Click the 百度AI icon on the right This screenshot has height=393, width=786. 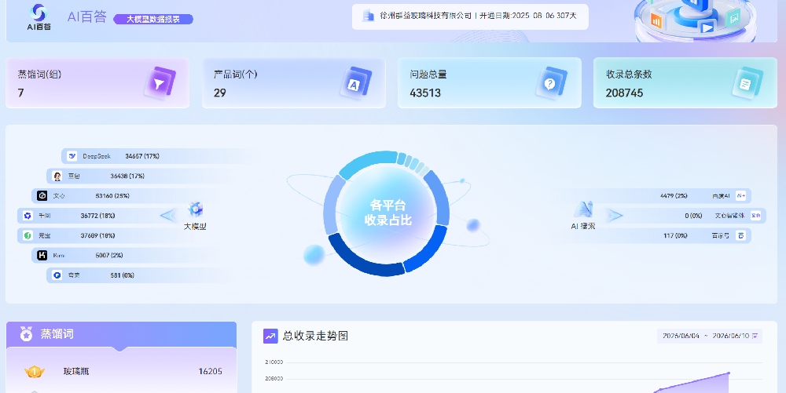740,196
